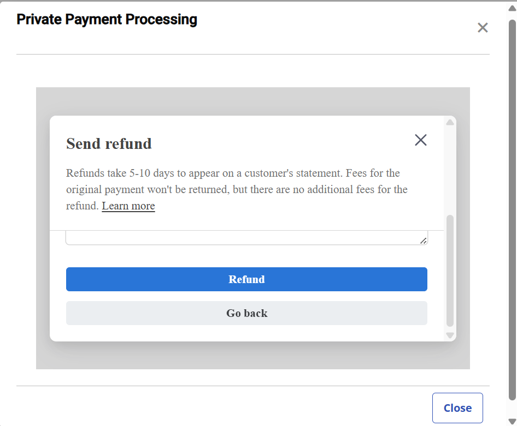
Task: Focus the text area above the Refund button
Action: (x=240, y=238)
